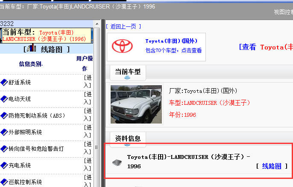Viewport: 293px width, 187px height.
Task: Click 充电系统 text in the list
Action: [x=20, y=165]
